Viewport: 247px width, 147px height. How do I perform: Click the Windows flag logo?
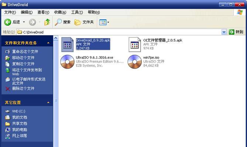click(x=240, y=12)
